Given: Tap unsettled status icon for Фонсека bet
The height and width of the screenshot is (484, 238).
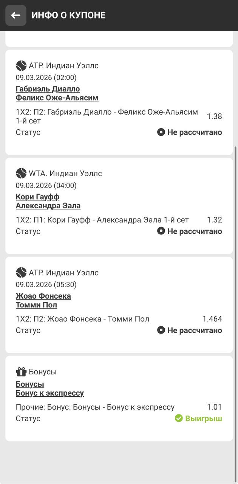Looking at the screenshot, I should 161,330.
